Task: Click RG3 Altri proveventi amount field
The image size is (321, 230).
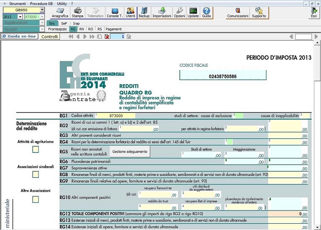Action: coord(288,135)
